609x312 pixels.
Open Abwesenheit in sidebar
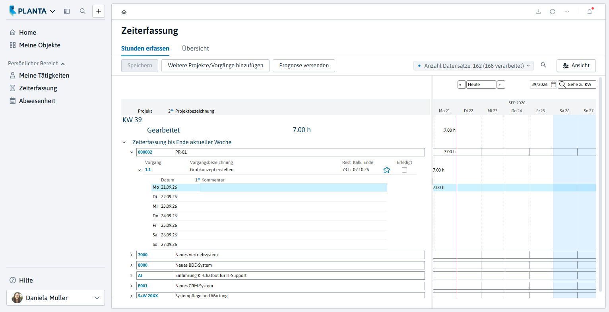[37, 101]
